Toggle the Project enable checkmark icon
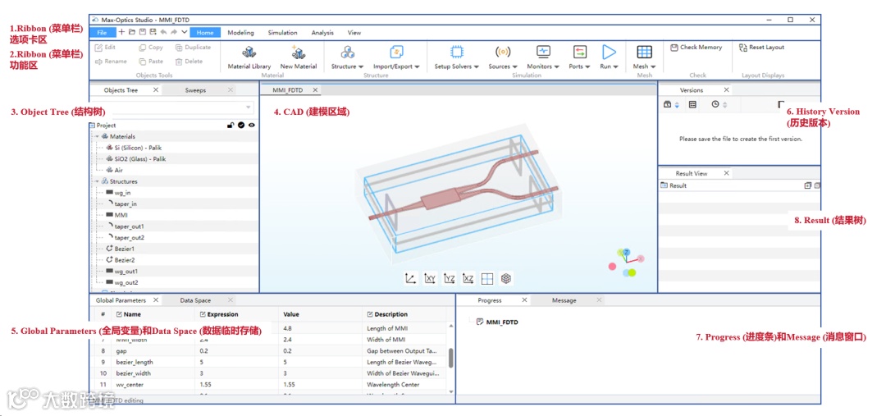This screenshot has width=886, height=416. coord(241,126)
